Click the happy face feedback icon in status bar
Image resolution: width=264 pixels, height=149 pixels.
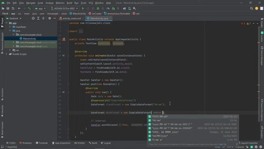pyautogui.click(x=256, y=147)
